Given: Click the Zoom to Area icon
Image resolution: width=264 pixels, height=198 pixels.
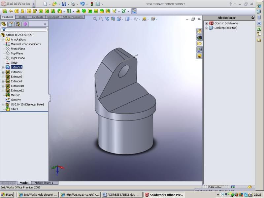Looking at the screenshot, I should pos(101,19).
